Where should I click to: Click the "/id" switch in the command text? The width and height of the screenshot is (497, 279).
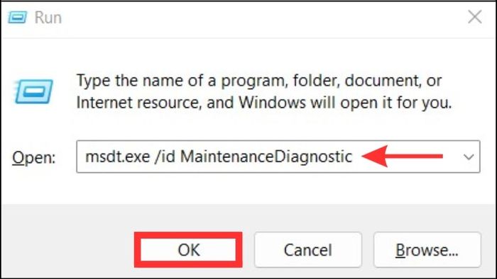click(x=165, y=156)
